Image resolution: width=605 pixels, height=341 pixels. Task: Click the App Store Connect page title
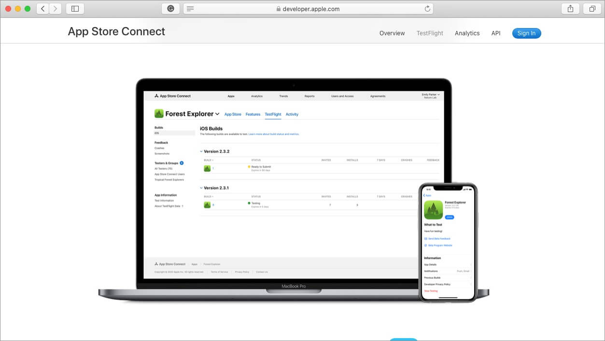pyautogui.click(x=116, y=32)
